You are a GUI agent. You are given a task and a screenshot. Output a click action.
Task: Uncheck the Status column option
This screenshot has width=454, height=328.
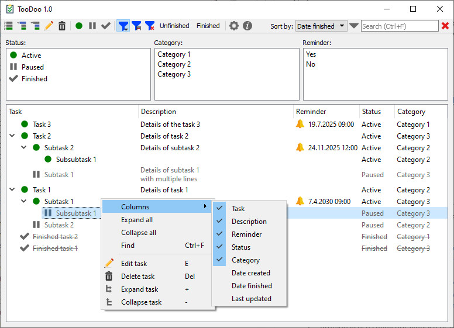[x=250, y=247]
